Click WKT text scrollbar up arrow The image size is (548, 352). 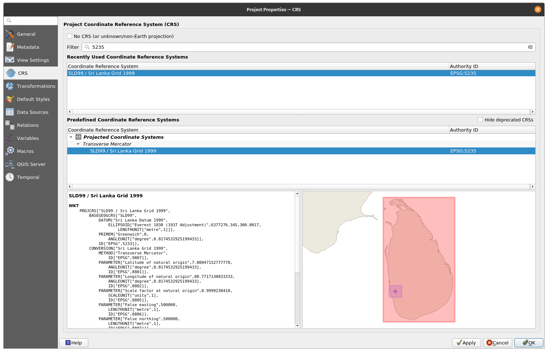tap(297, 194)
